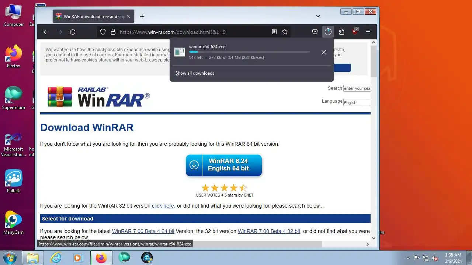This screenshot has width=472, height=265.
Task: Click the Action Center flag tray icon
Action: [417, 258]
